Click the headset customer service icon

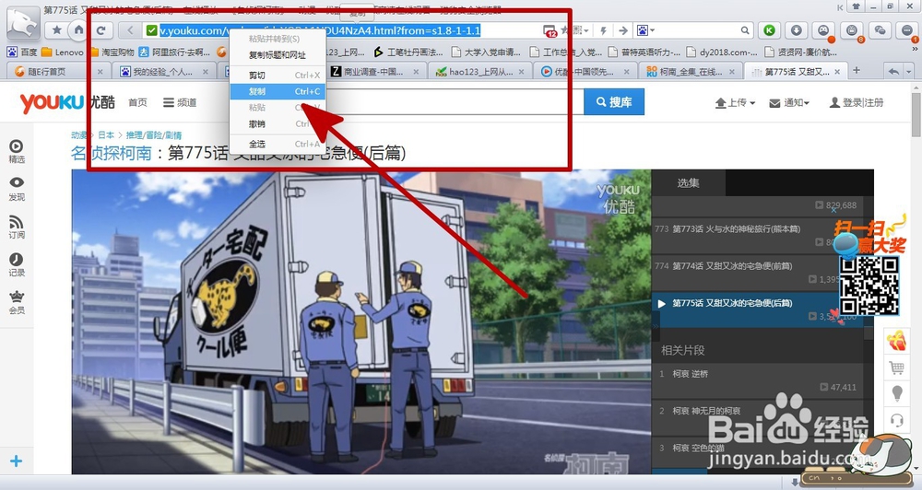(x=897, y=421)
